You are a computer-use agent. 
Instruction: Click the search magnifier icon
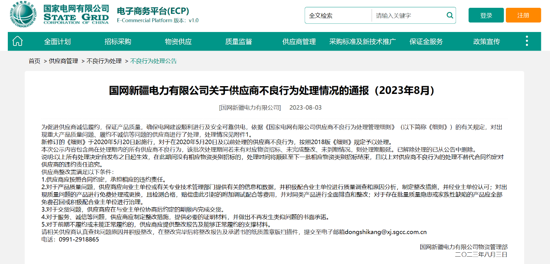[450, 15]
